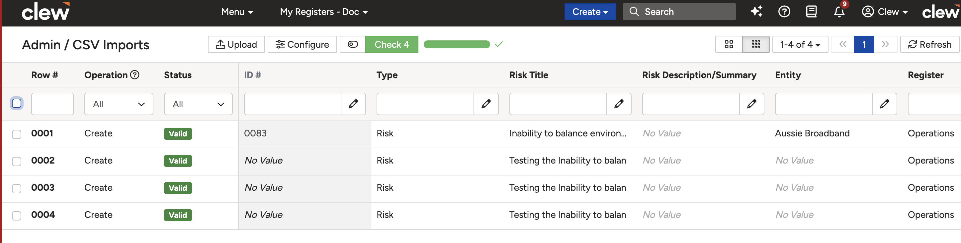Image resolution: width=961 pixels, height=243 pixels.
Task: Click pencil edit icon for Type filter
Action: [x=486, y=104]
